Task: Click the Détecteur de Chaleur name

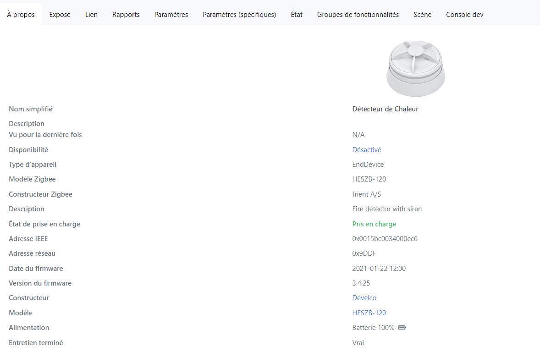Action: point(385,109)
